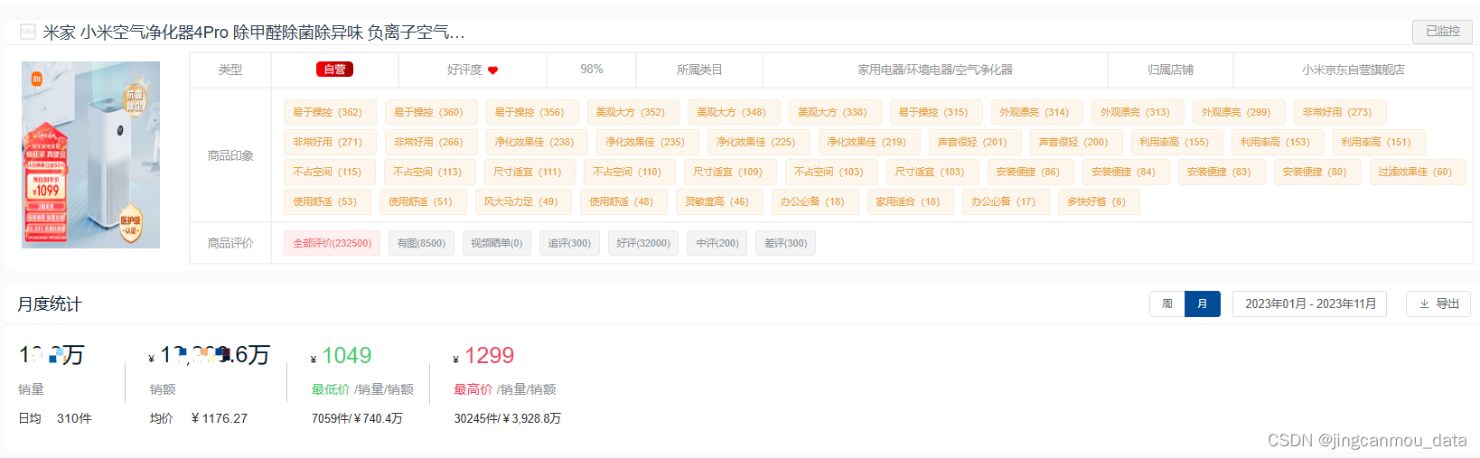Click the small image icon before the product title

28,33
